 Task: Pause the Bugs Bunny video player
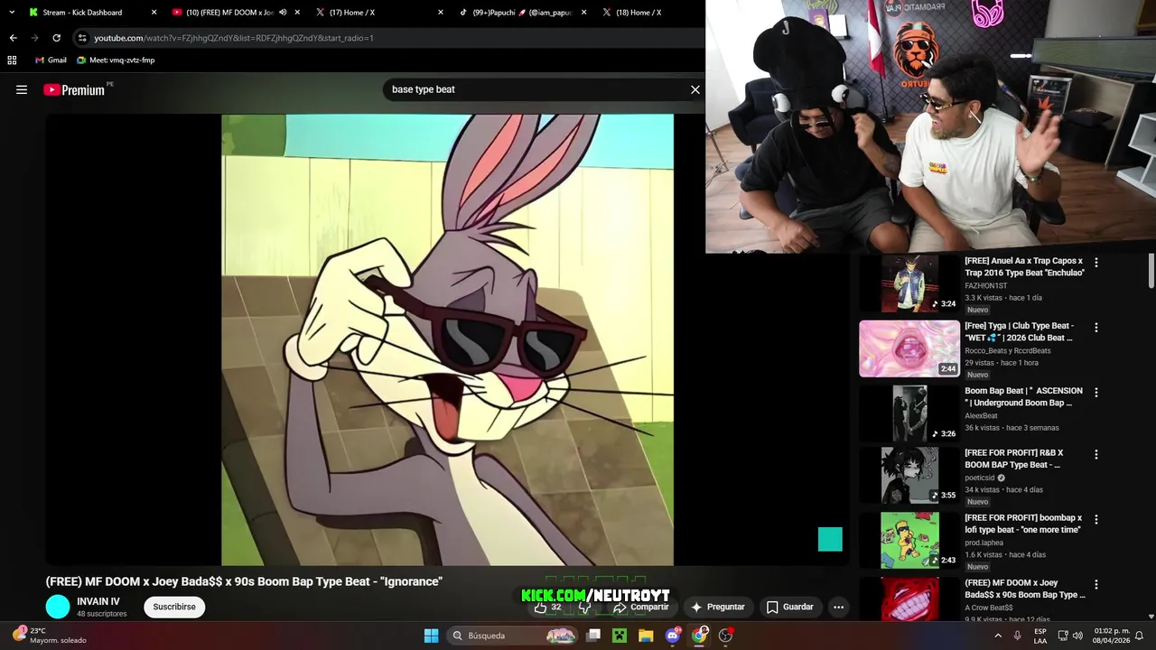coord(447,339)
